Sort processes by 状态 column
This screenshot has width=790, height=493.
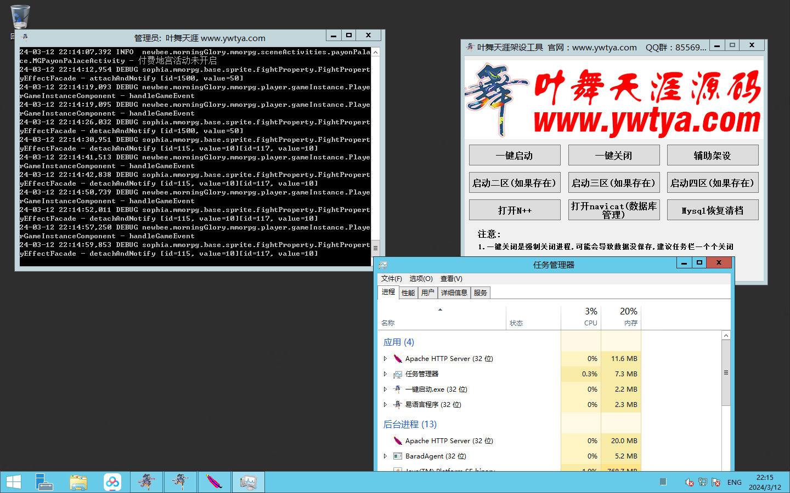pos(533,318)
